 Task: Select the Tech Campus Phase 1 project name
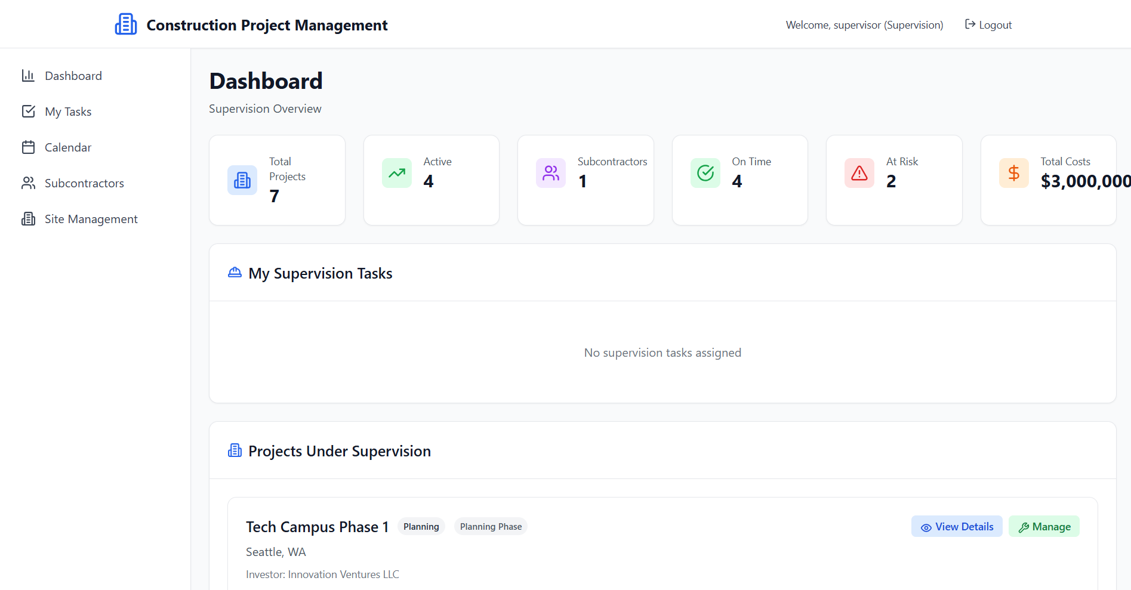coord(317,527)
